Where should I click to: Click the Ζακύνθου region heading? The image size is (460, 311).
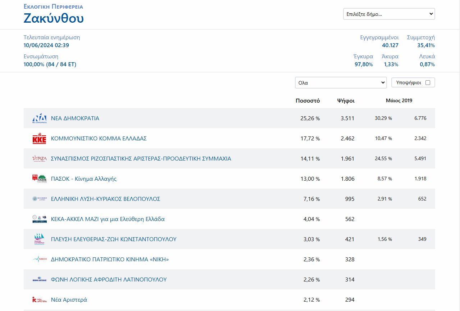click(54, 18)
